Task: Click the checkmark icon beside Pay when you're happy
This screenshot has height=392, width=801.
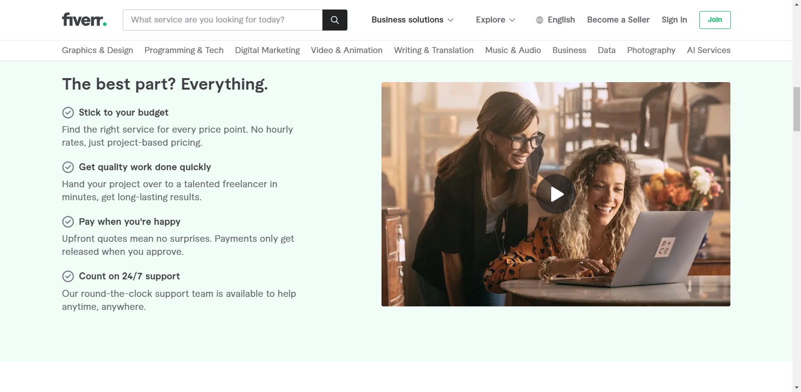Action: point(68,222)
